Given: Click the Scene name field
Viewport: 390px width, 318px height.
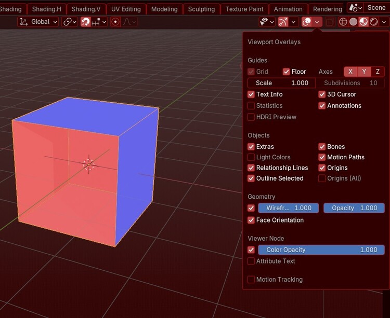Looking at the screenshot, I should pyautogui.click(x=376, y=8).
